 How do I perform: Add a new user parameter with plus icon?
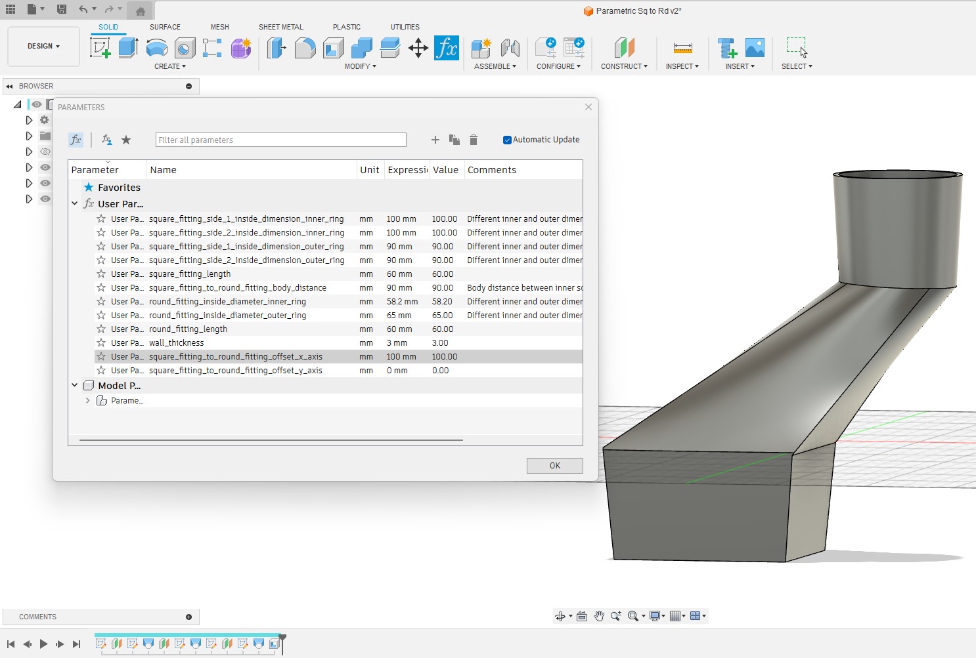click(x=435, y=139)
